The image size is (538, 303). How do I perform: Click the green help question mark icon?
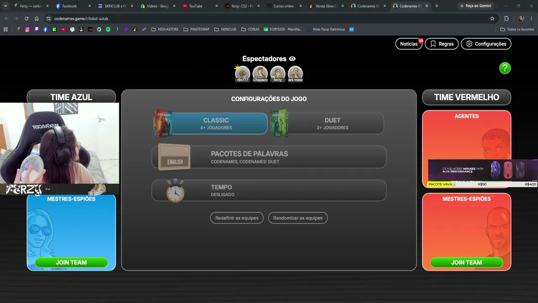[505, 68]
